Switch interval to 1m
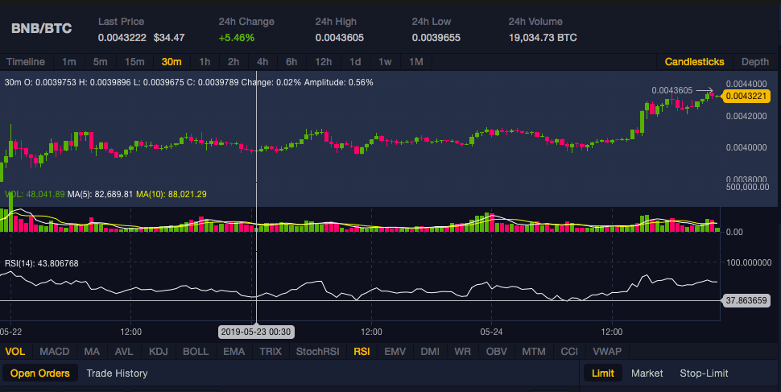The height and width of the screenshot is (392, 781). pos(68,62)
